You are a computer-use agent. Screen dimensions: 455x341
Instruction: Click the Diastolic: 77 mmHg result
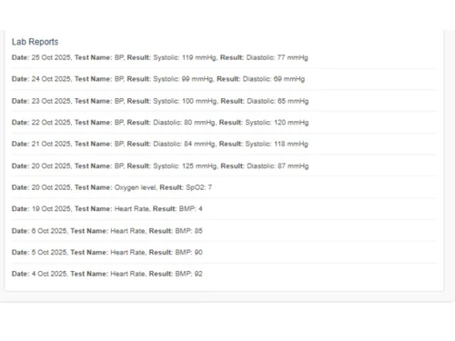(x=277, y=57)
